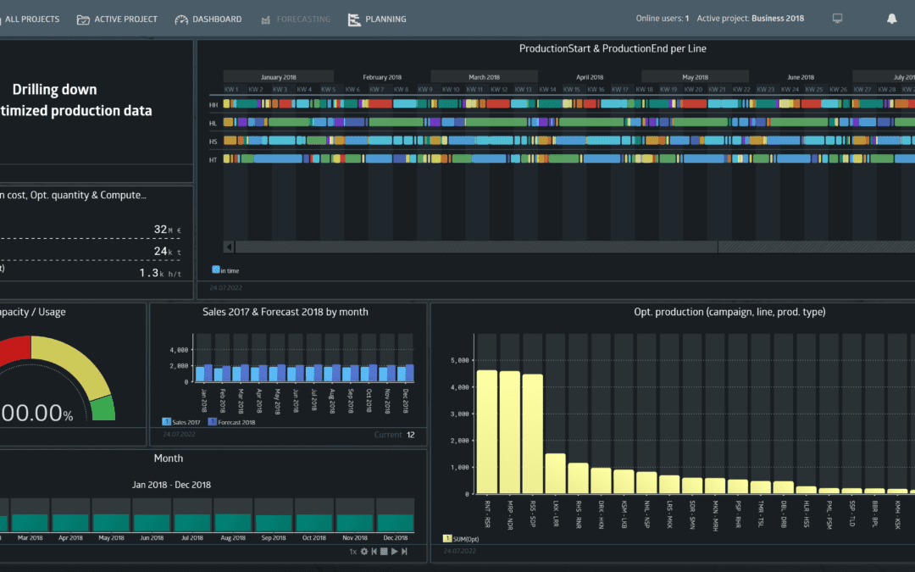
Task: Skip to end of the Month timeline
Action: 404,552
